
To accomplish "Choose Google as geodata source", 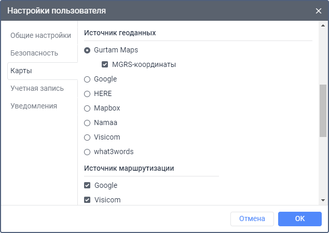I will click(87, 79).
